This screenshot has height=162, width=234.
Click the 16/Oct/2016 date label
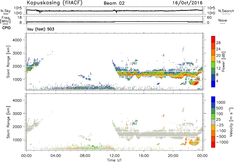click(187, 3)
